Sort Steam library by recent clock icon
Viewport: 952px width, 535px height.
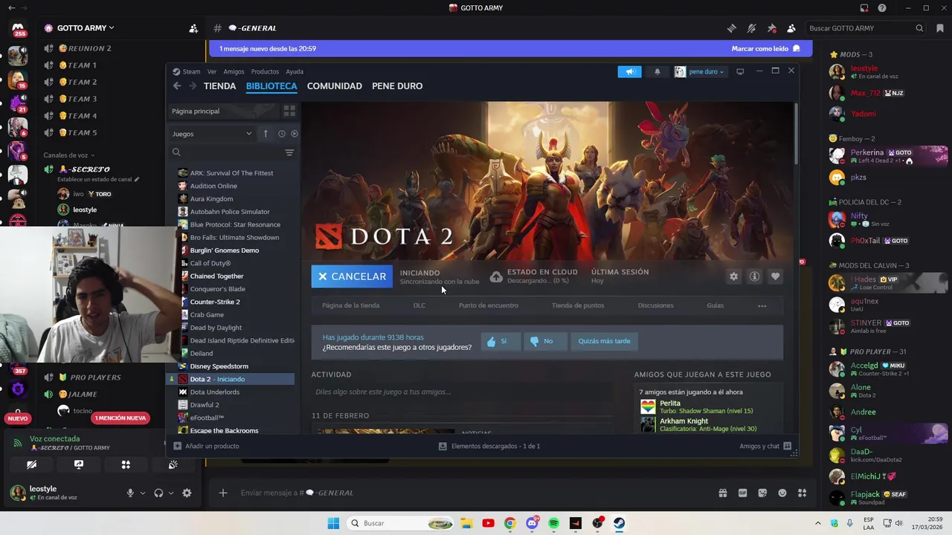[x=281, y=134]
